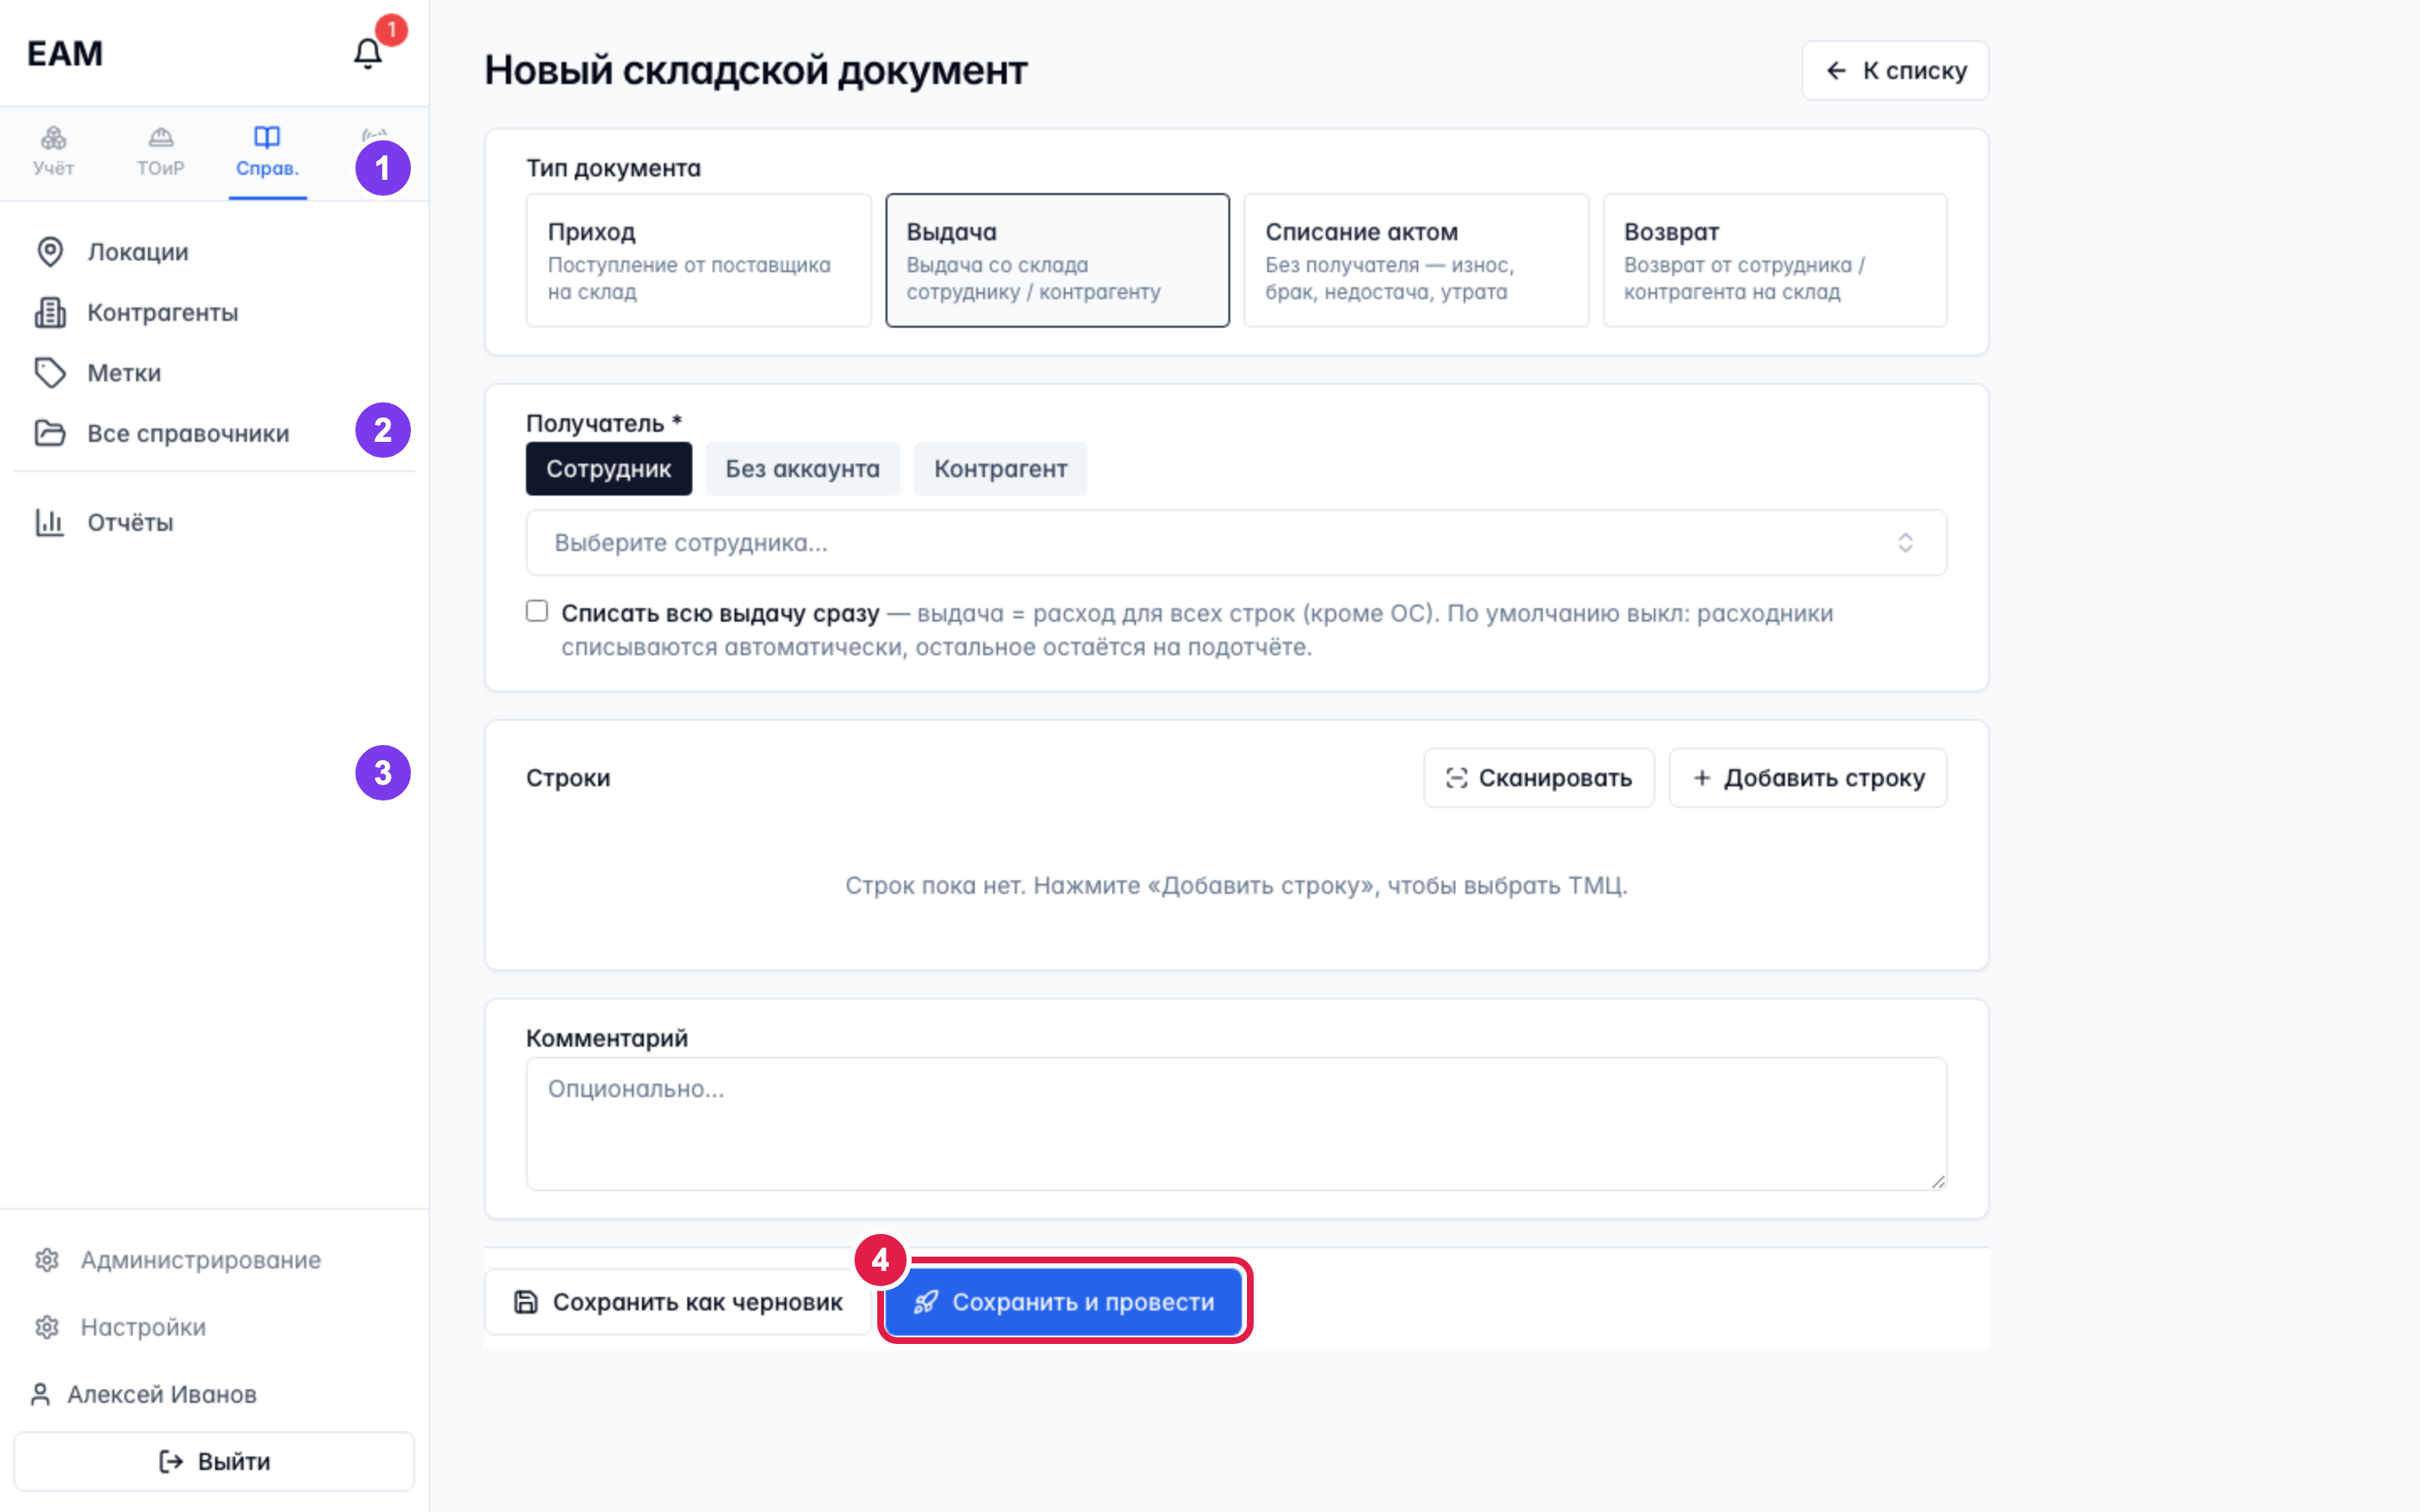The height and width of the screenshot is (1512, 2420).
Task: Open the Локации pin icon item
Action: (214, 252)
